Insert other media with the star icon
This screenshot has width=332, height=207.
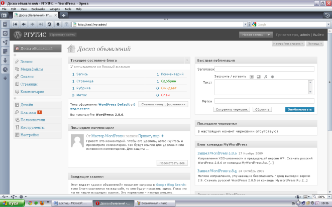pos(273,77)
